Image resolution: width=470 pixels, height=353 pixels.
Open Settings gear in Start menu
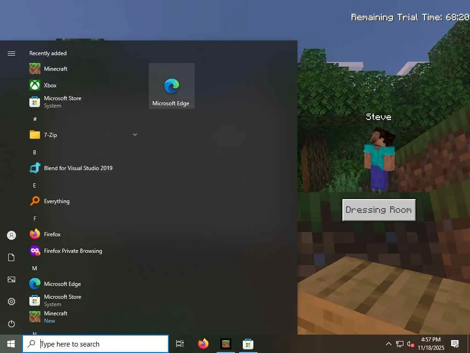[x=11, y=302]
